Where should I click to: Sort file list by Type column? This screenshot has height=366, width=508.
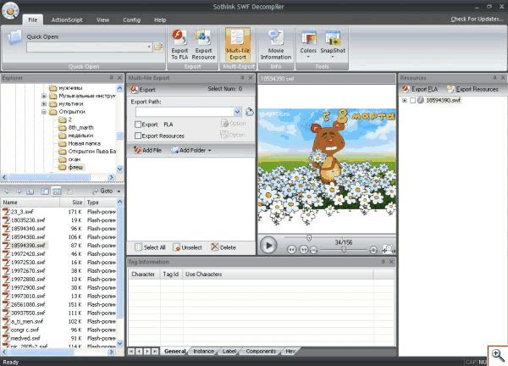point(101,202)
